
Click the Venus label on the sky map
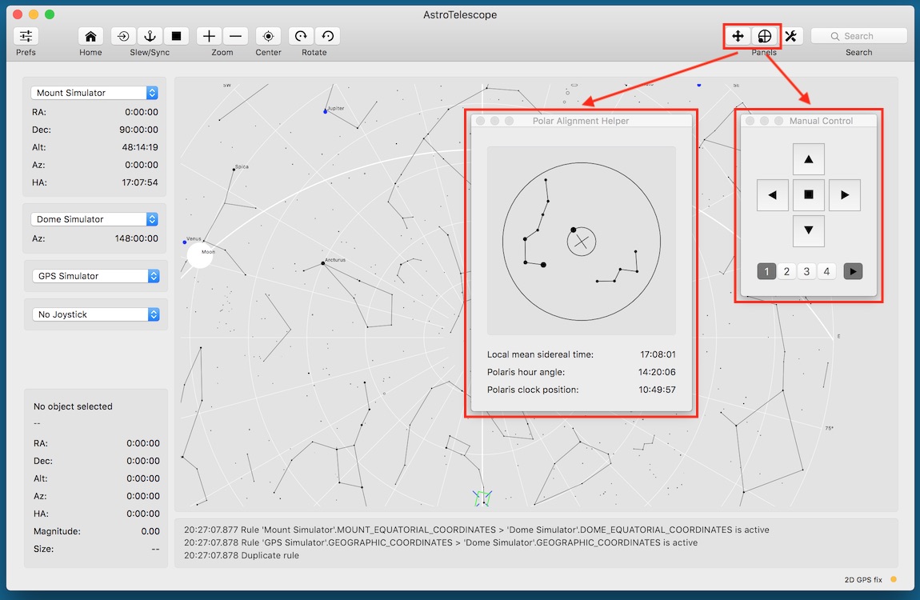(x=194, y=238)
